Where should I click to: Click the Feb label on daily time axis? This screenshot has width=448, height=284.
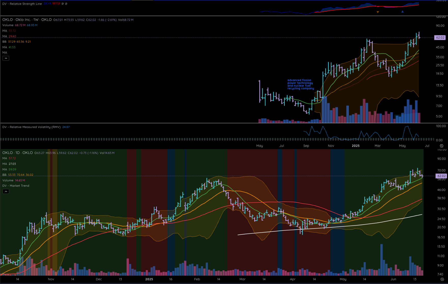coord(197,279)
